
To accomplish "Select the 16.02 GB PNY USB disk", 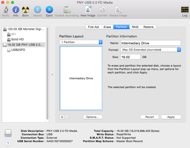I will pos(24,45).
